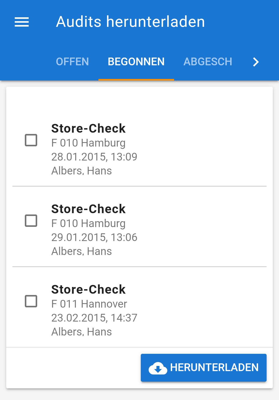Click "Albers, Hans" under the Hannover audit
The width and height of the screenshot is (279, 400).
[x=82, y=332]
